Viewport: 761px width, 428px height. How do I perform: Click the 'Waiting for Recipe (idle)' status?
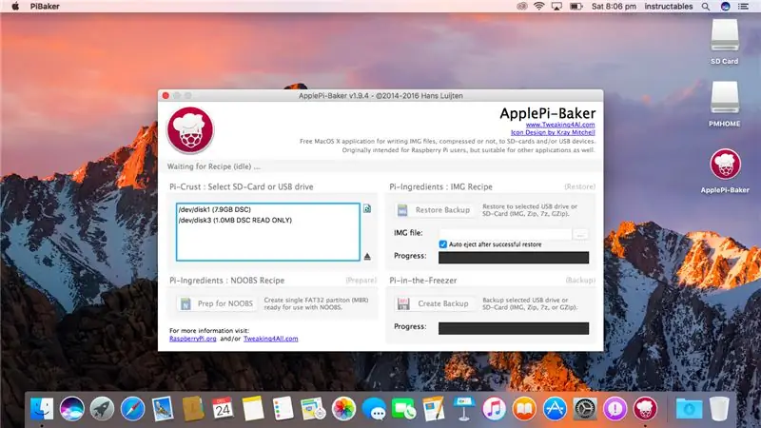click(x=213, y=166)
